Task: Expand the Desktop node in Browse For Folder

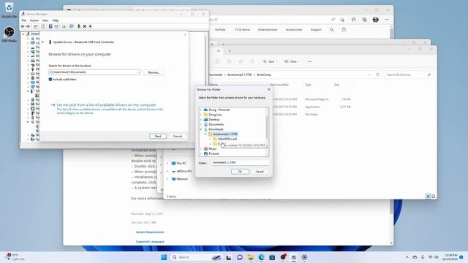Action: click(x=201, y=120)
